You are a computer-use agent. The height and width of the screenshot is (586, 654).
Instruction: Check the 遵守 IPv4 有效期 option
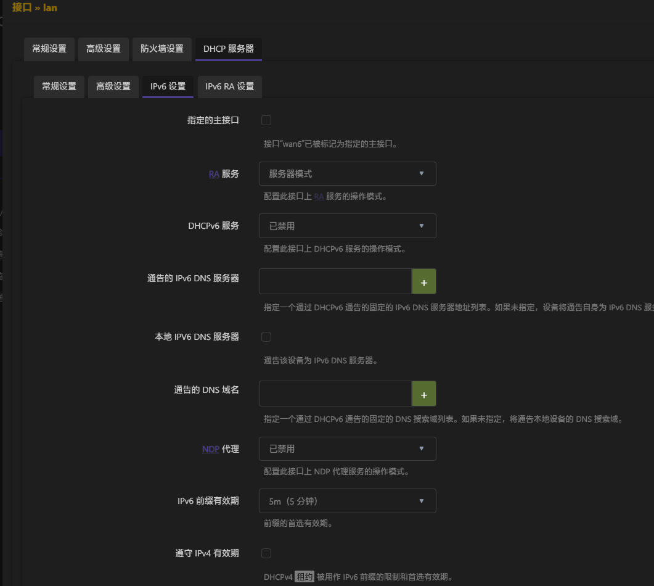tap(266, 553)
